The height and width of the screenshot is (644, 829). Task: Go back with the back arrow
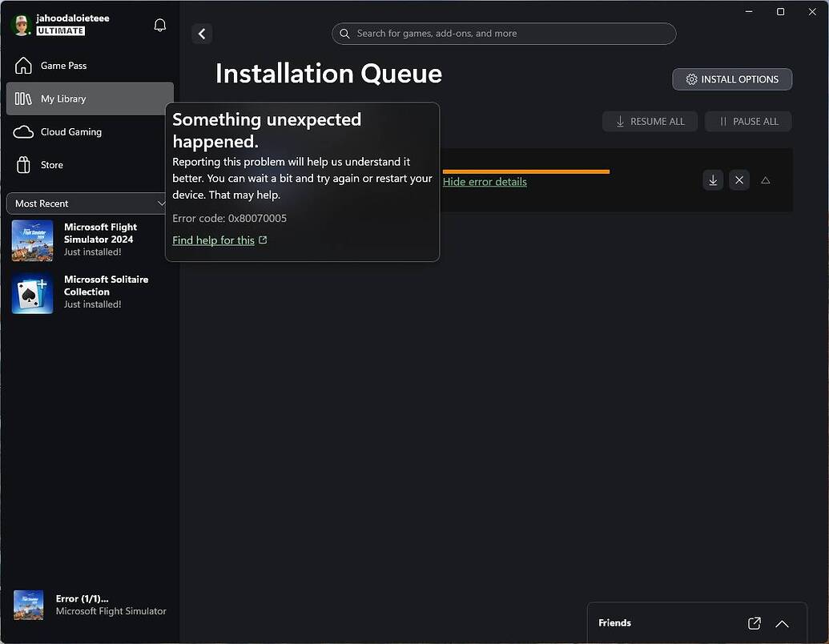201,34
